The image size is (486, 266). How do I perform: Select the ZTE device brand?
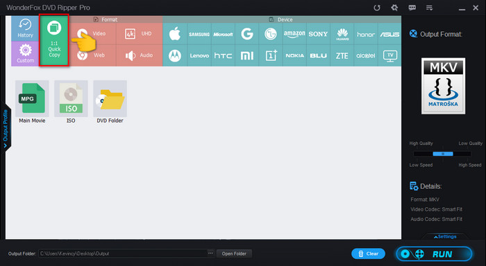(342, 55)
